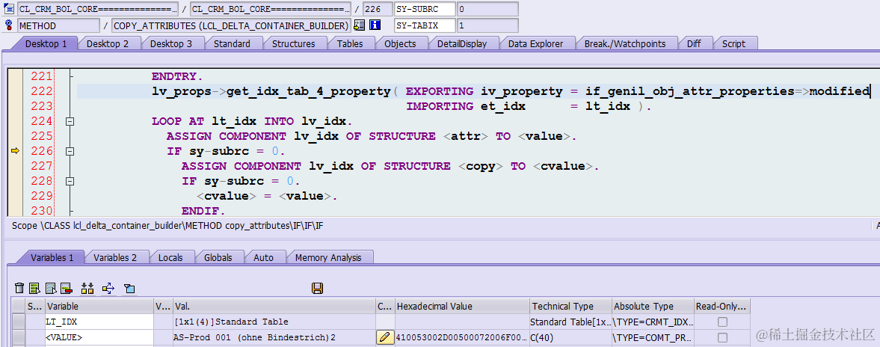Click the blue gear event icon beside METHOD
The width and height of the screenshot is (880, 347).
point(9,25)
